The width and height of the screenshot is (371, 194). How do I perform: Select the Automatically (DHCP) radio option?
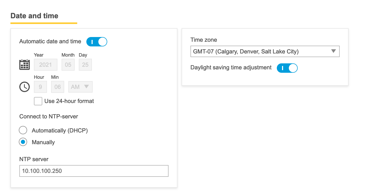[23, 130]
